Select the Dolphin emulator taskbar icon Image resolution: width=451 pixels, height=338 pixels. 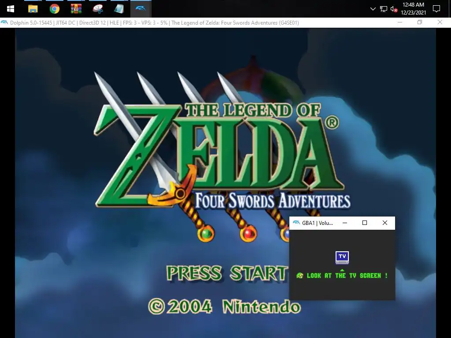140,9
